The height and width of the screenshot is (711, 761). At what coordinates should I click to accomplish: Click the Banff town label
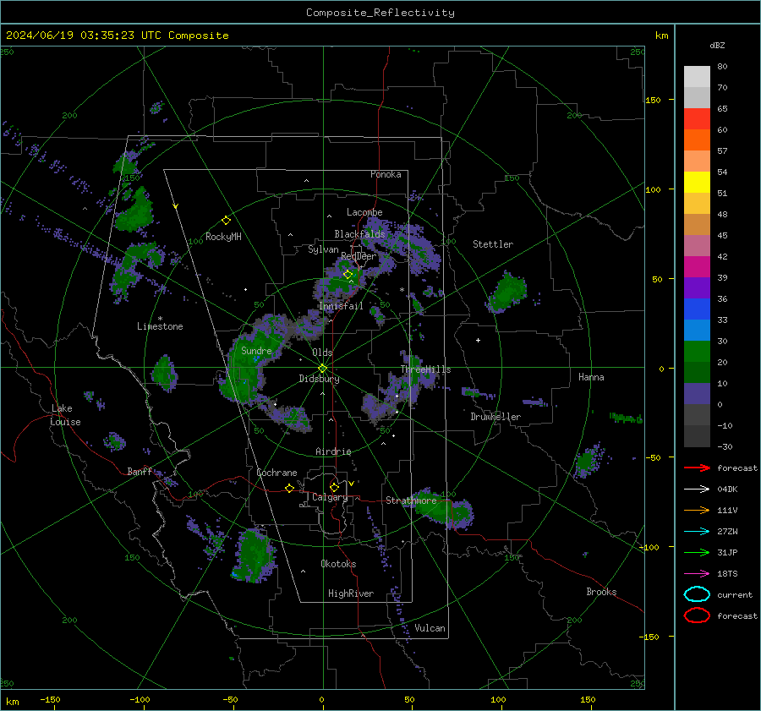click(x=140, y=471)
